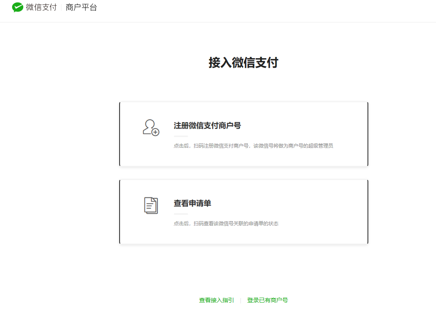
Task: Click the horizontal divider line under the header
Action: click(x=218, y=22)
